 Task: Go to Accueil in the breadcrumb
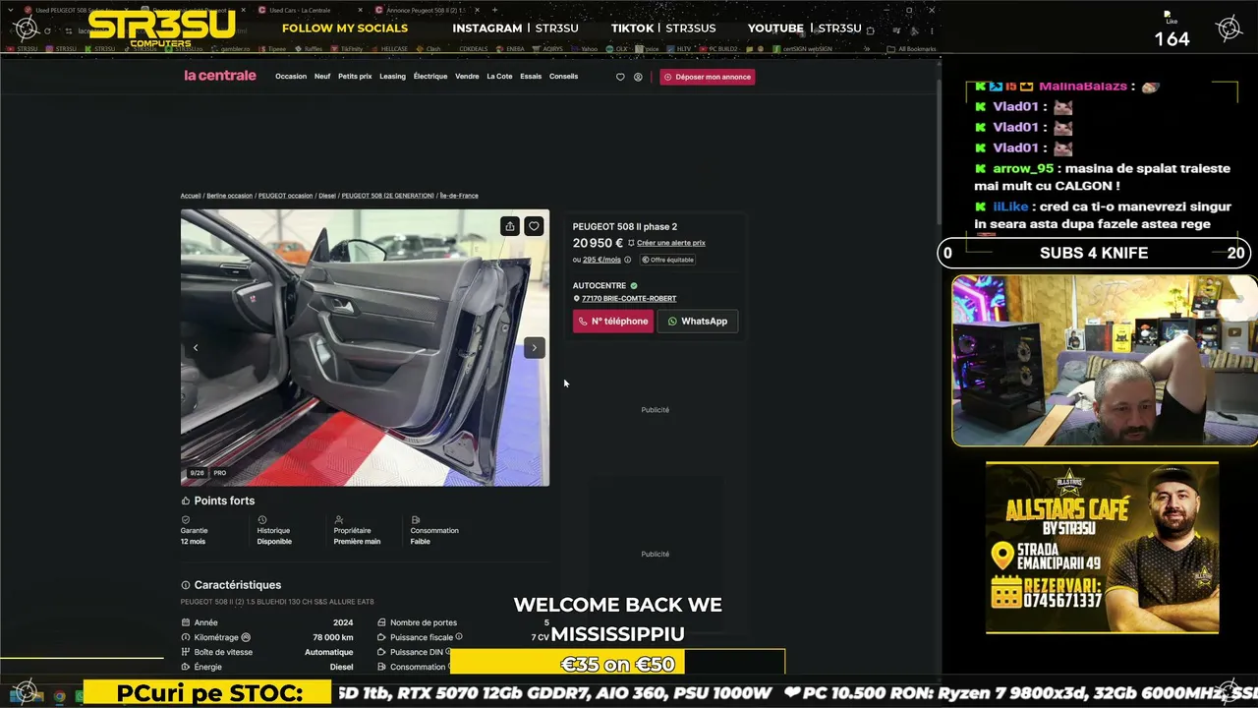click(x=191, y=196)
